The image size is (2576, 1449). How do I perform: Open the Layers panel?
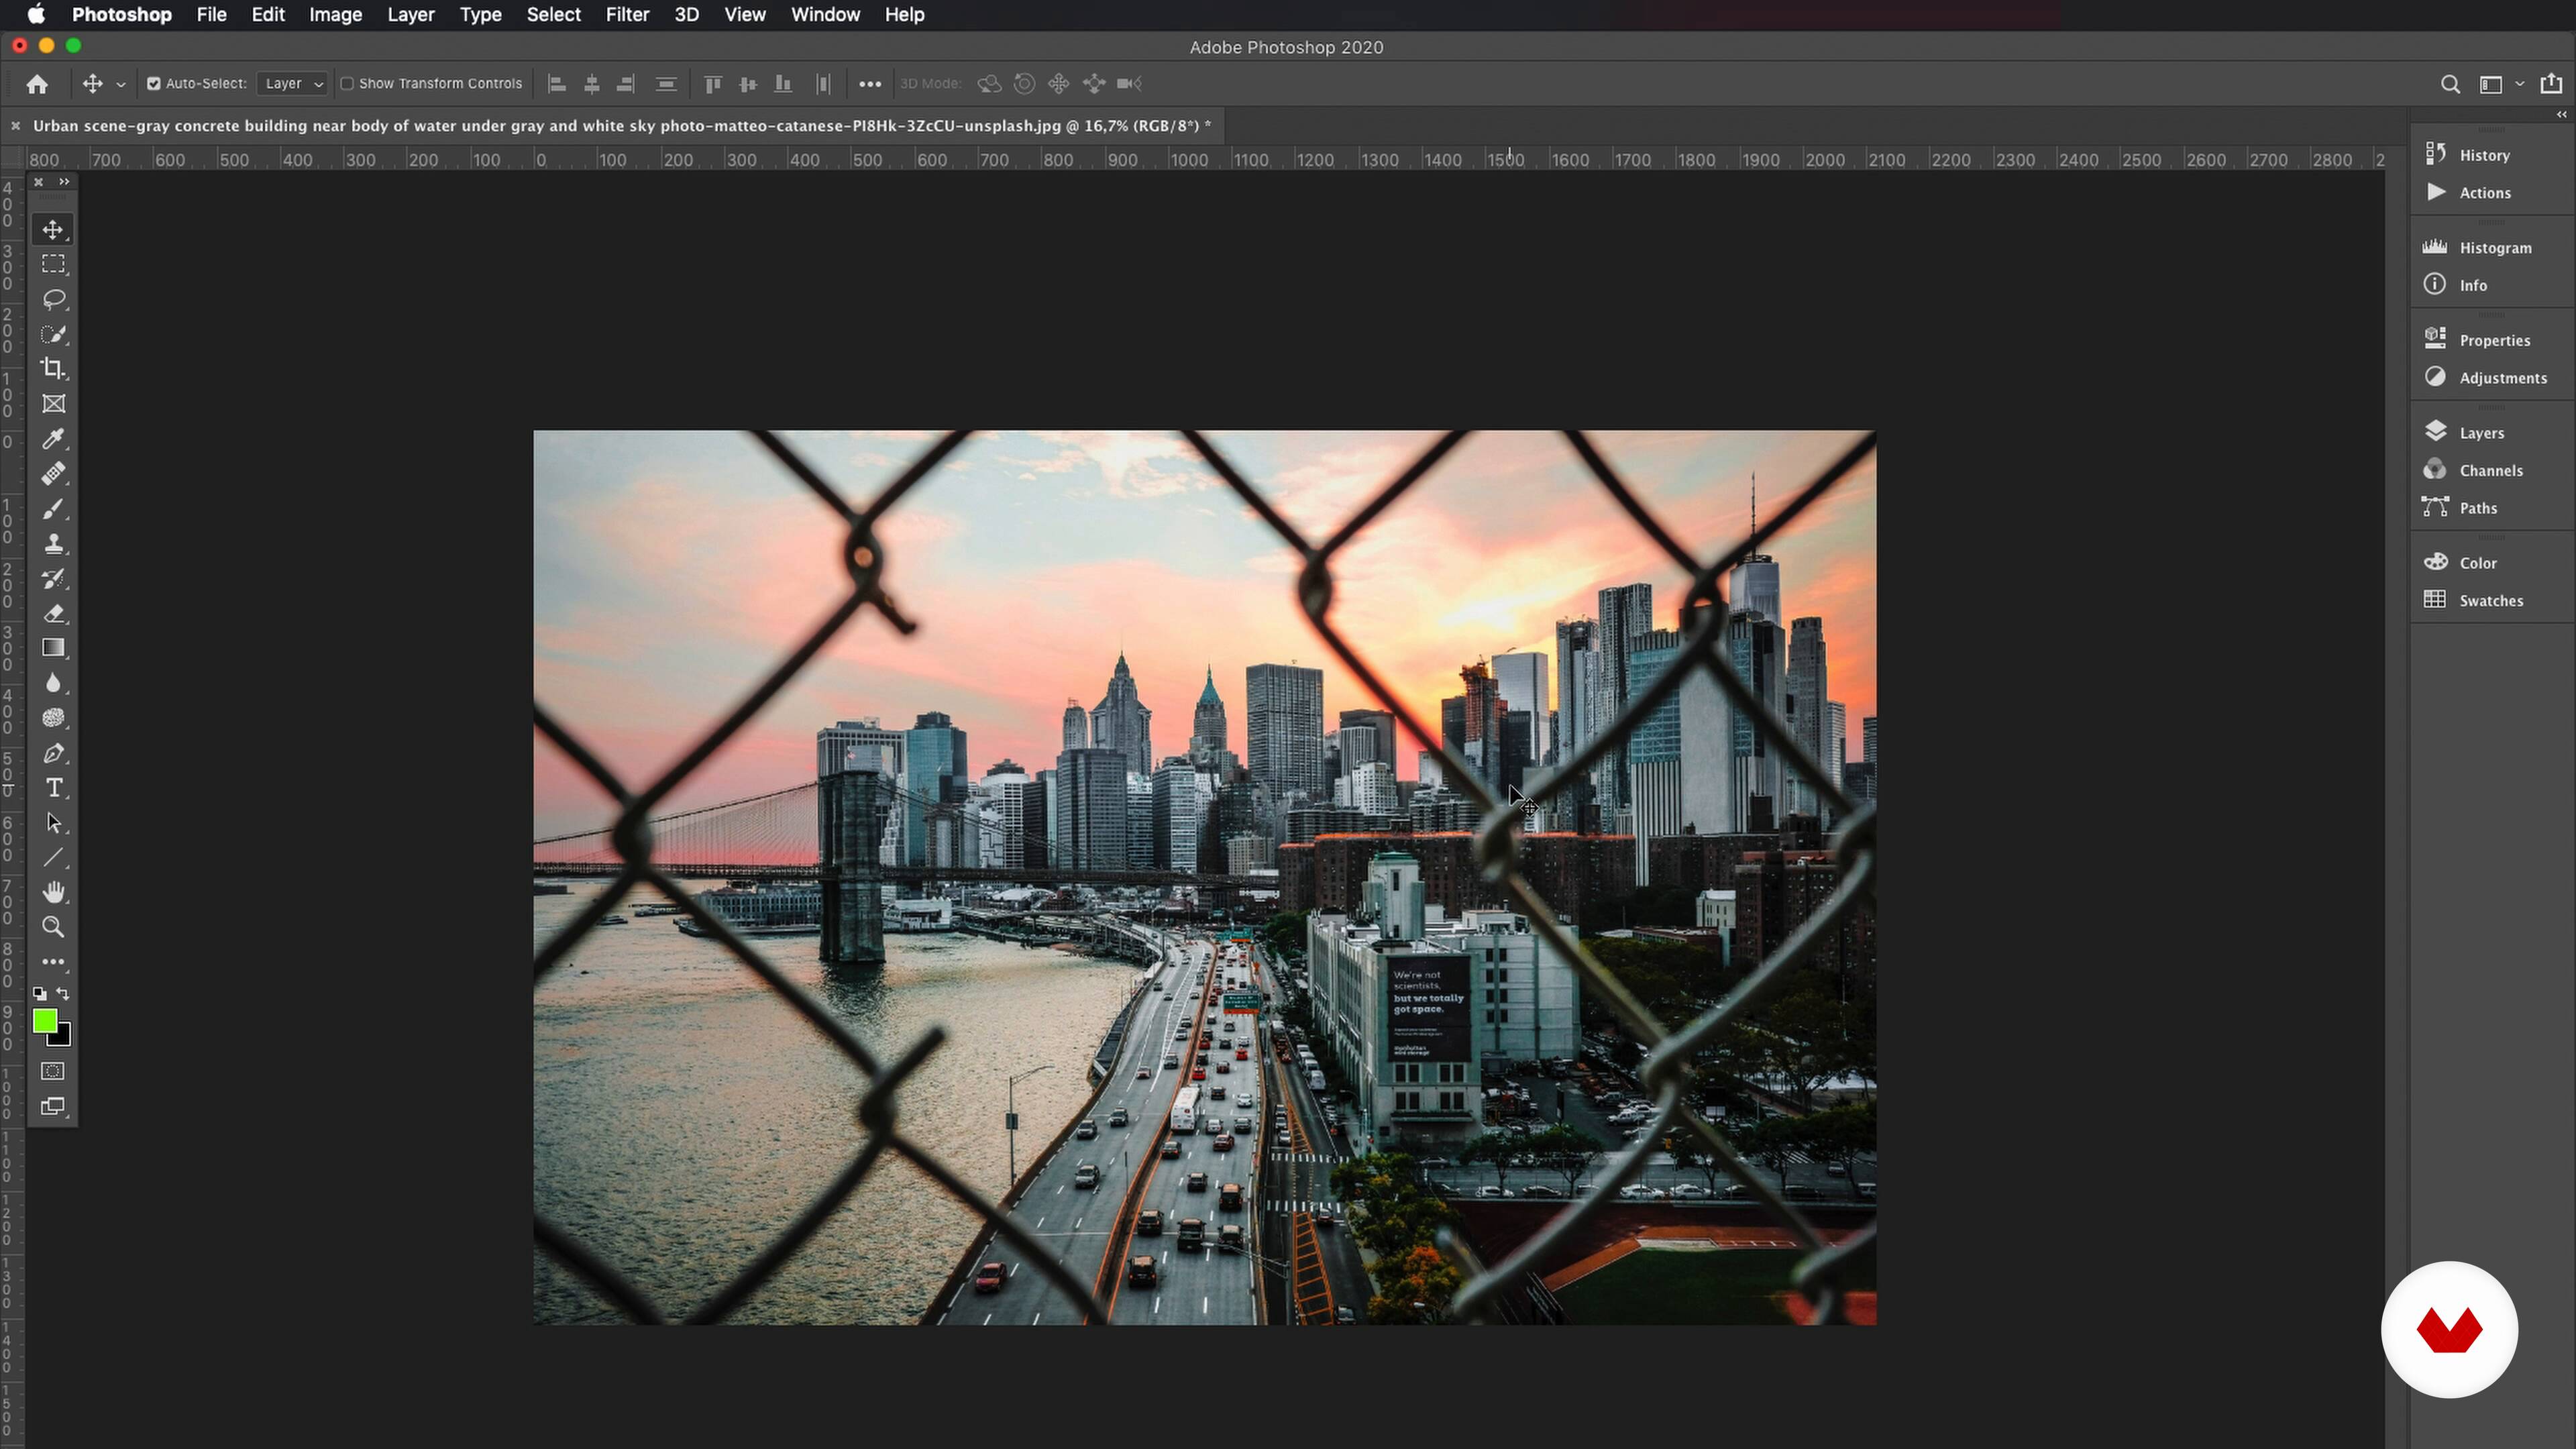tap(2466, 433)
